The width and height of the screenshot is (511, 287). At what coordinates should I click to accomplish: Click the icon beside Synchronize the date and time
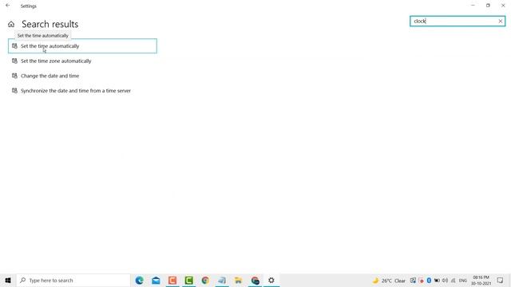tap(14, 91)
